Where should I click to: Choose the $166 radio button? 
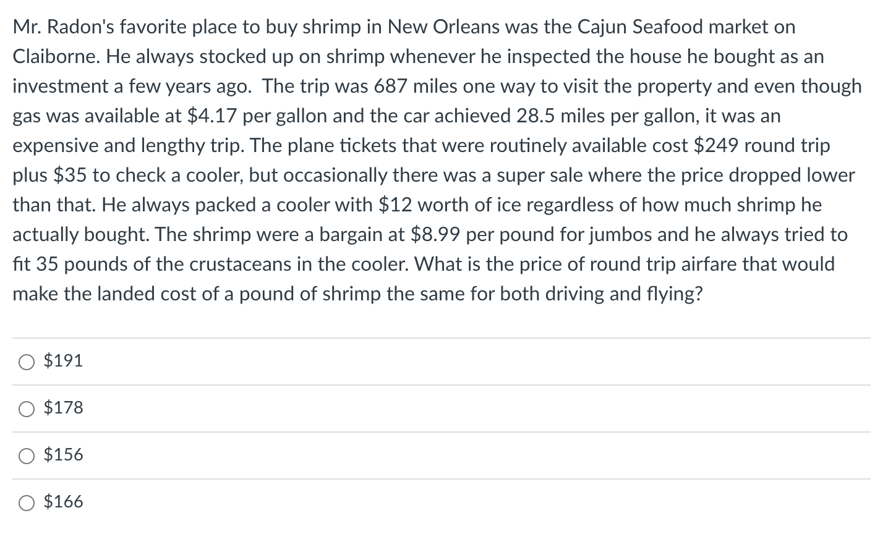pyautogui.click(x=27, y=502)
